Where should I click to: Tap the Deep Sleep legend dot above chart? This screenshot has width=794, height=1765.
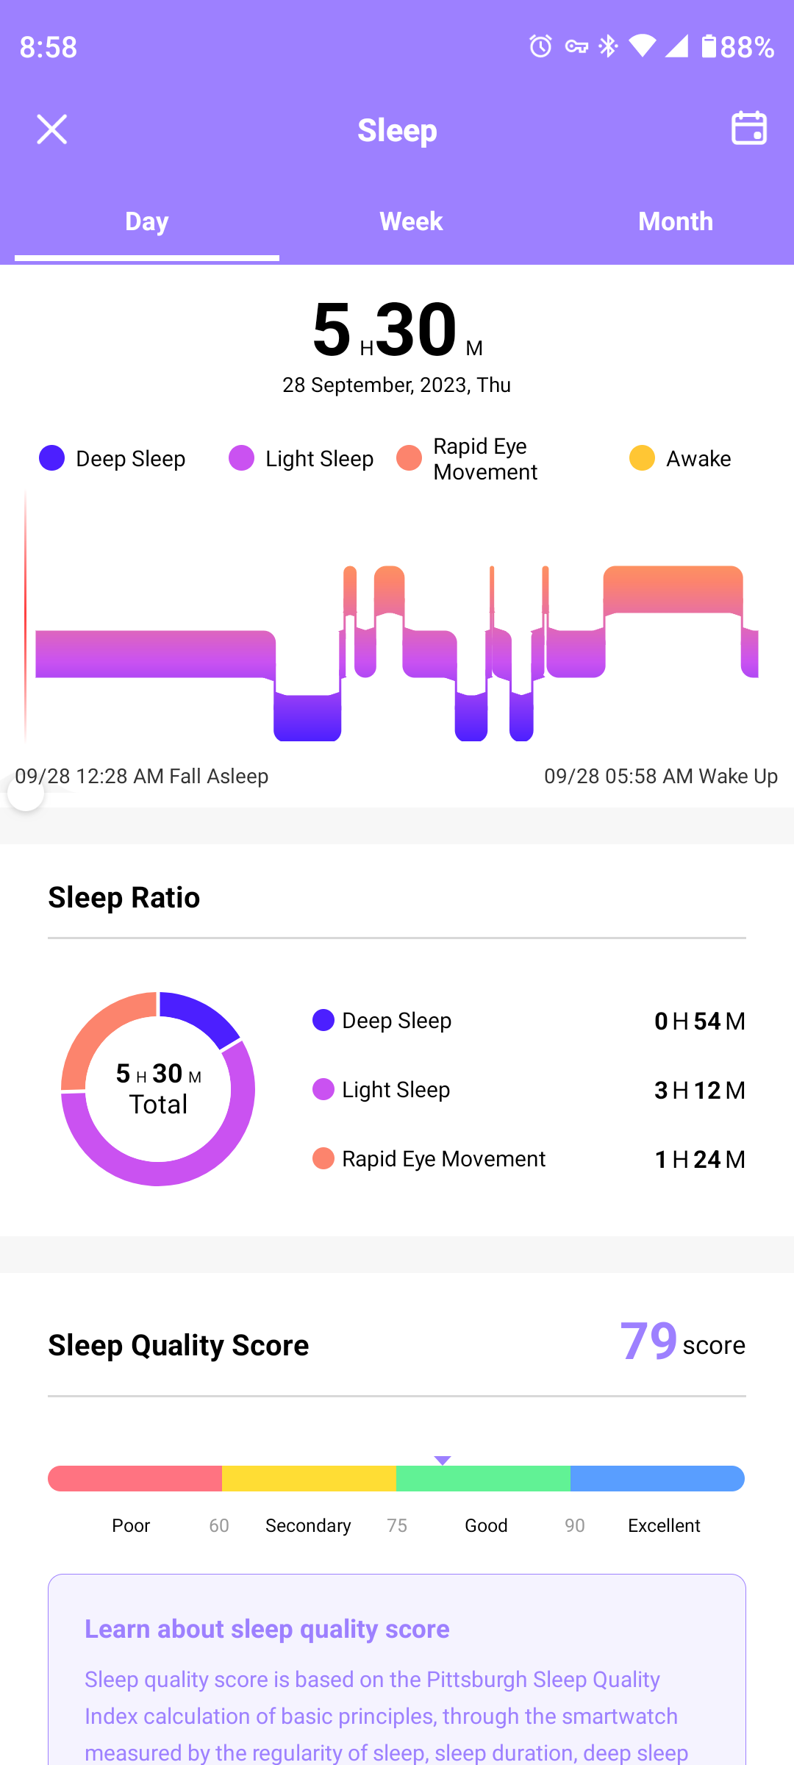pos(52,458)
